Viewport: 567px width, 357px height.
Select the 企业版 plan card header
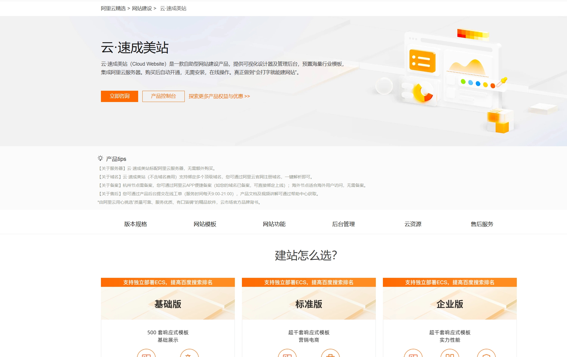450,303
